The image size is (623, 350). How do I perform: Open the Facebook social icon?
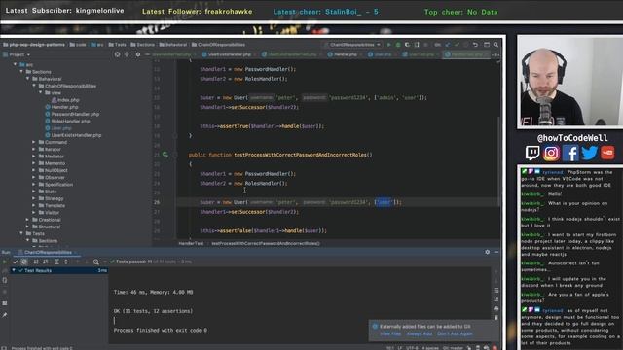pyautogui.click(x=570, y=153)
